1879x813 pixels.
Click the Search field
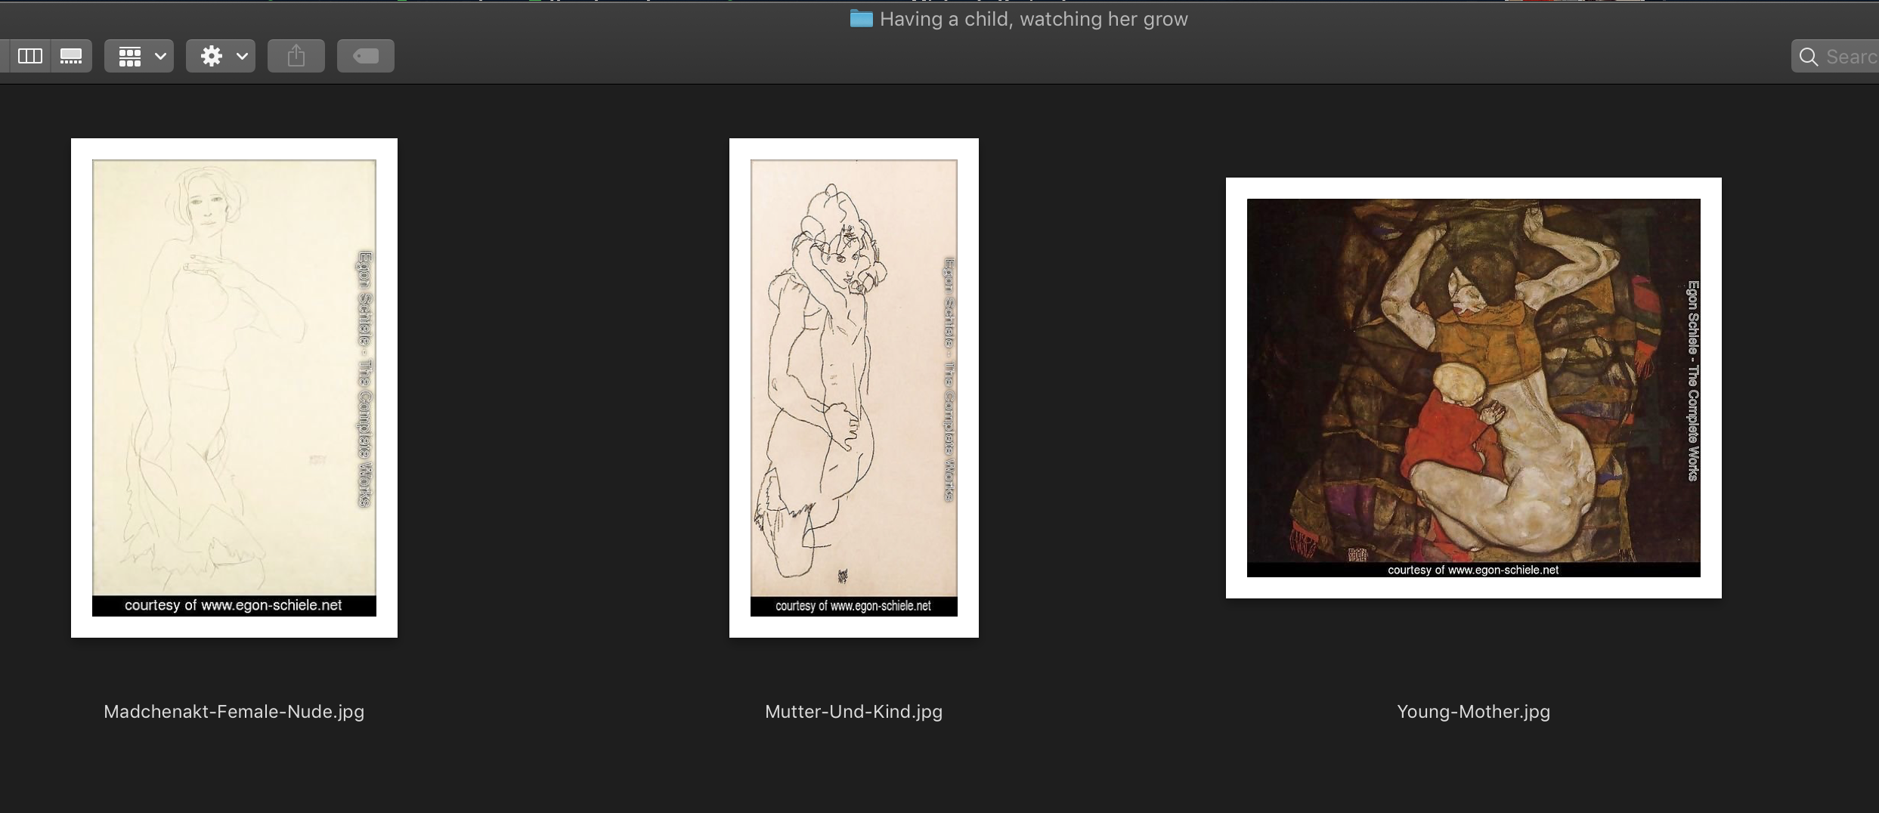point(1835,57)
